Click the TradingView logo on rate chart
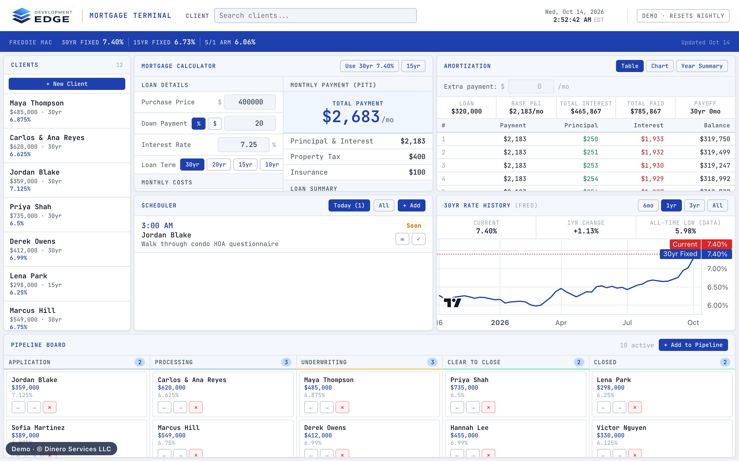Image resolution: width=739 pixels, height=461 pixels. click(452, 303)
